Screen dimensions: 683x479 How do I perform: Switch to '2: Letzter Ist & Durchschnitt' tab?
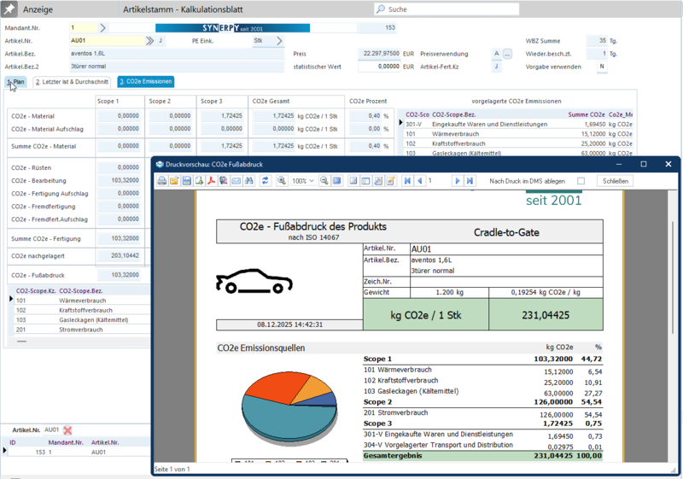click(x=73, y=82)
